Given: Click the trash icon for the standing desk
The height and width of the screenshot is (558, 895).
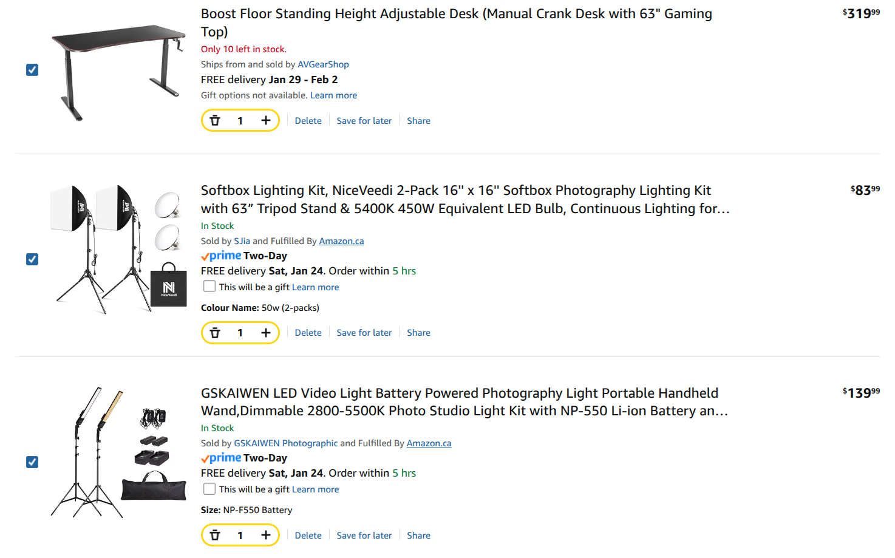Looking at the screenshot, I should click(215, 120).
